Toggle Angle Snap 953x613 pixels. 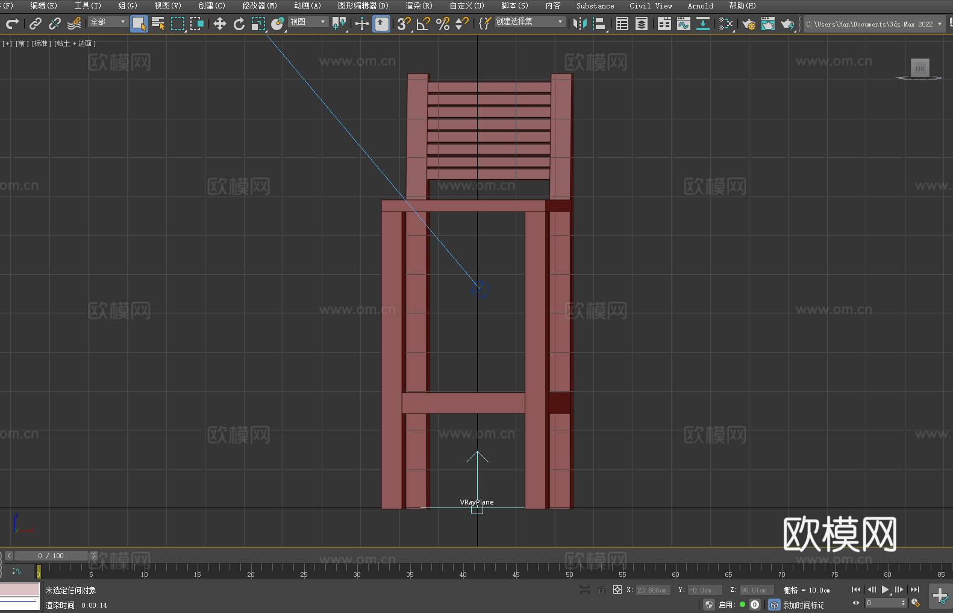pyautogui.click(x=423, y=24)
